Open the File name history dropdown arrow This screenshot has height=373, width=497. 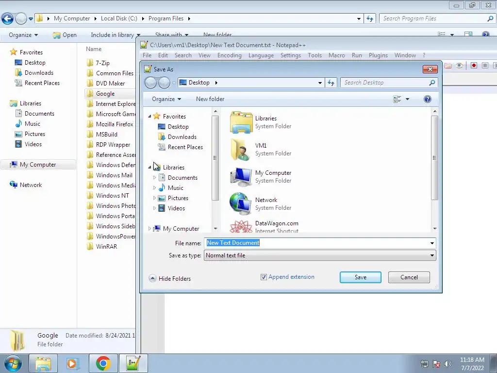pyautogui.click(x=432, y=243)
